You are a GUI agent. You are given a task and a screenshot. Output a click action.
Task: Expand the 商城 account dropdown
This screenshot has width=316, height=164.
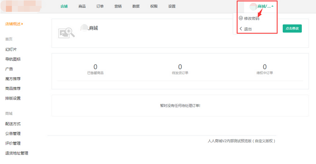coord(265,6)
